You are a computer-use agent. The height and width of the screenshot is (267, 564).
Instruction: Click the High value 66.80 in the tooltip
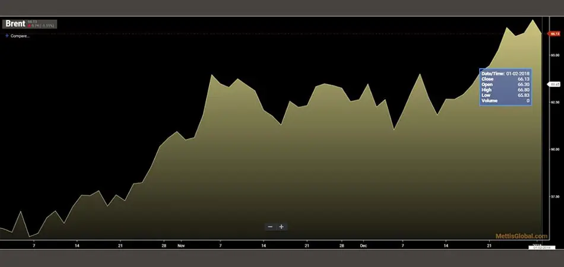pos(523,90)
